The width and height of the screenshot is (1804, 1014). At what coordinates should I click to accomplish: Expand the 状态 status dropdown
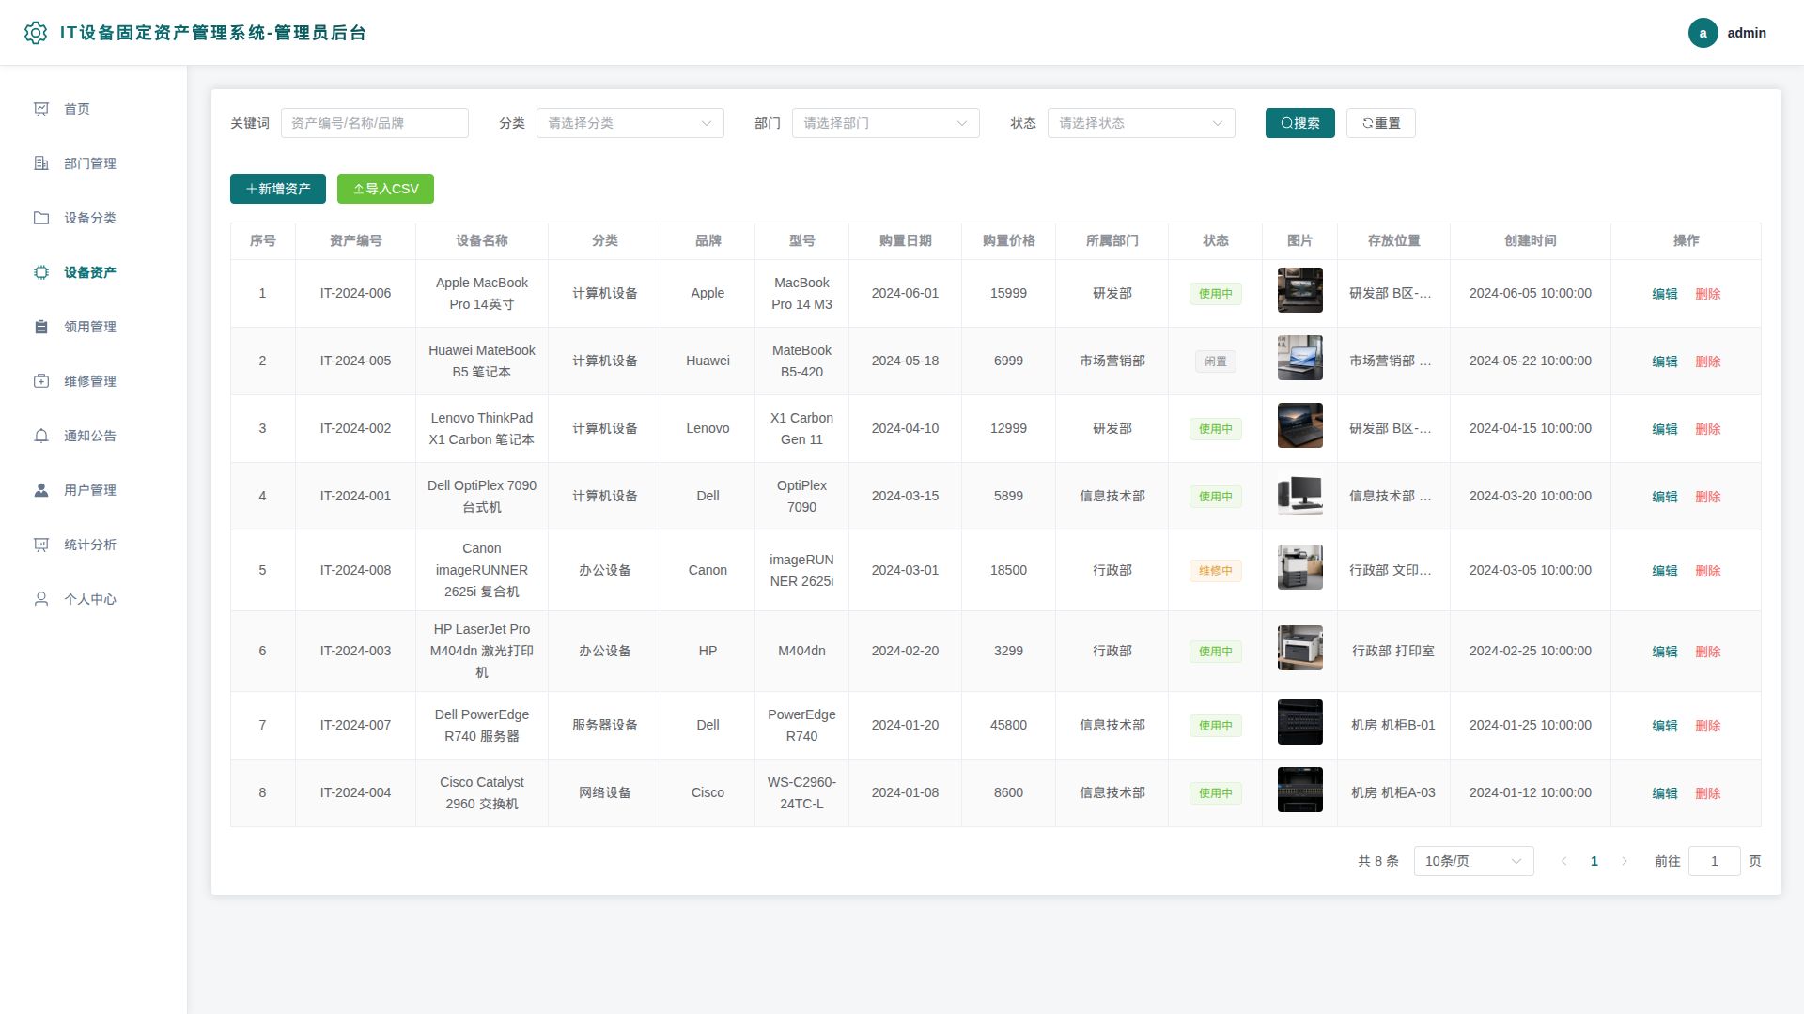coord(1142,123)
